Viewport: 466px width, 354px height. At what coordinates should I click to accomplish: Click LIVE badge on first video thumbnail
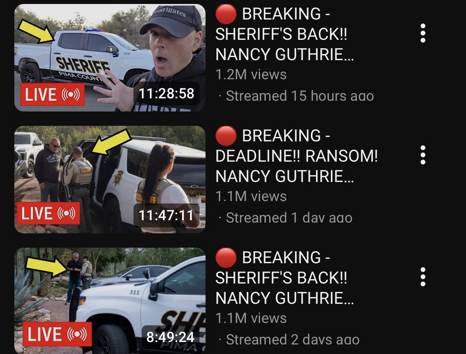tap(52, 94)
